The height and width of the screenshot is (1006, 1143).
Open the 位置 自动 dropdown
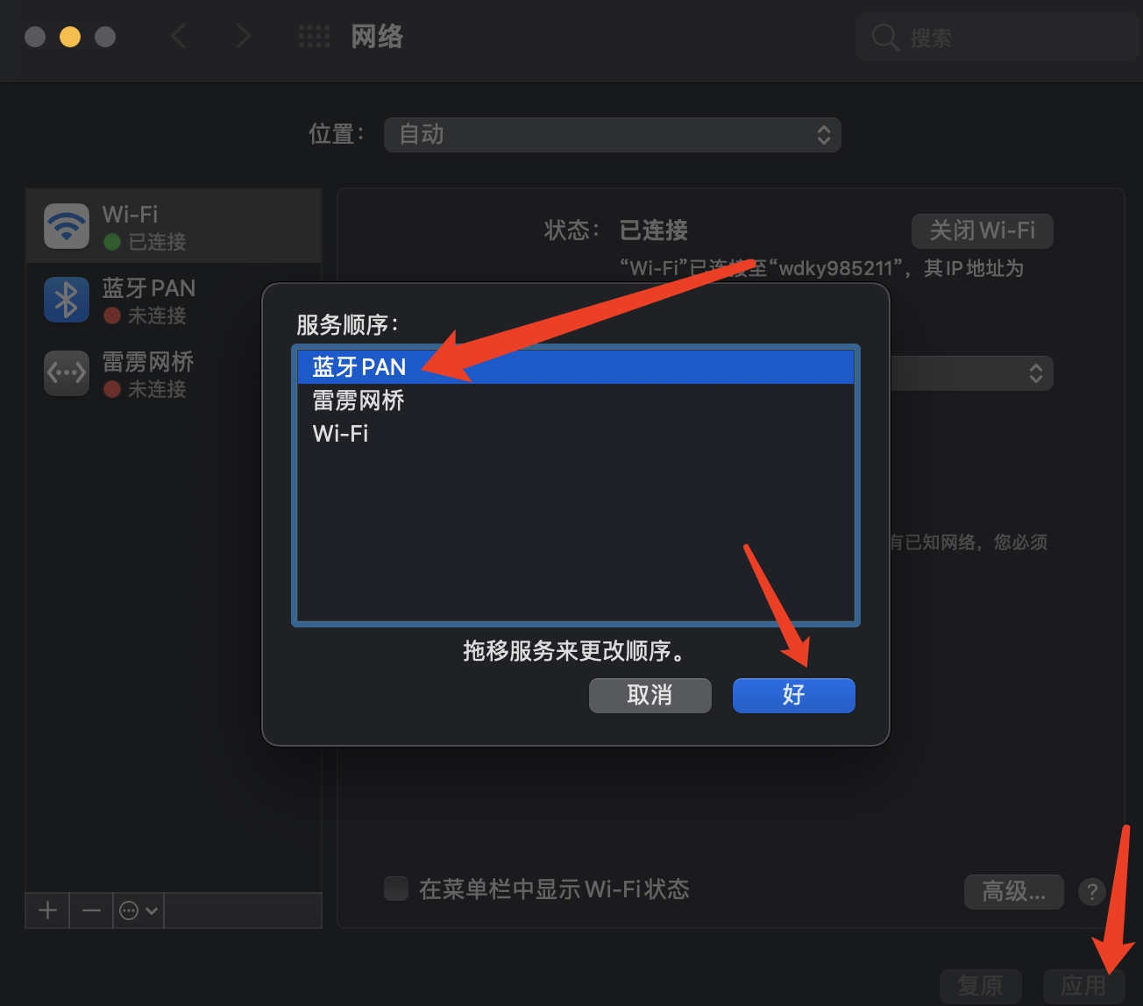pos(612,134)
